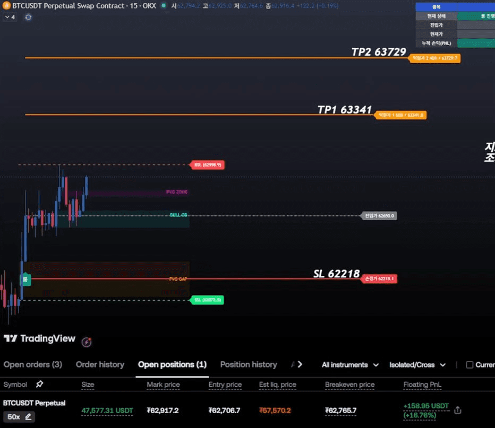Click the +158.95 USDT floating PnL value

(426, 406)
